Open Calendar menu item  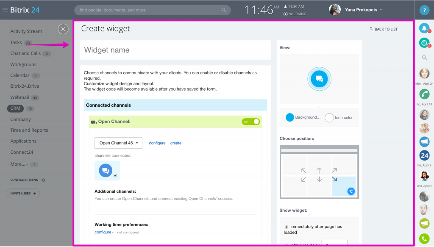click(x=19, y=75)
